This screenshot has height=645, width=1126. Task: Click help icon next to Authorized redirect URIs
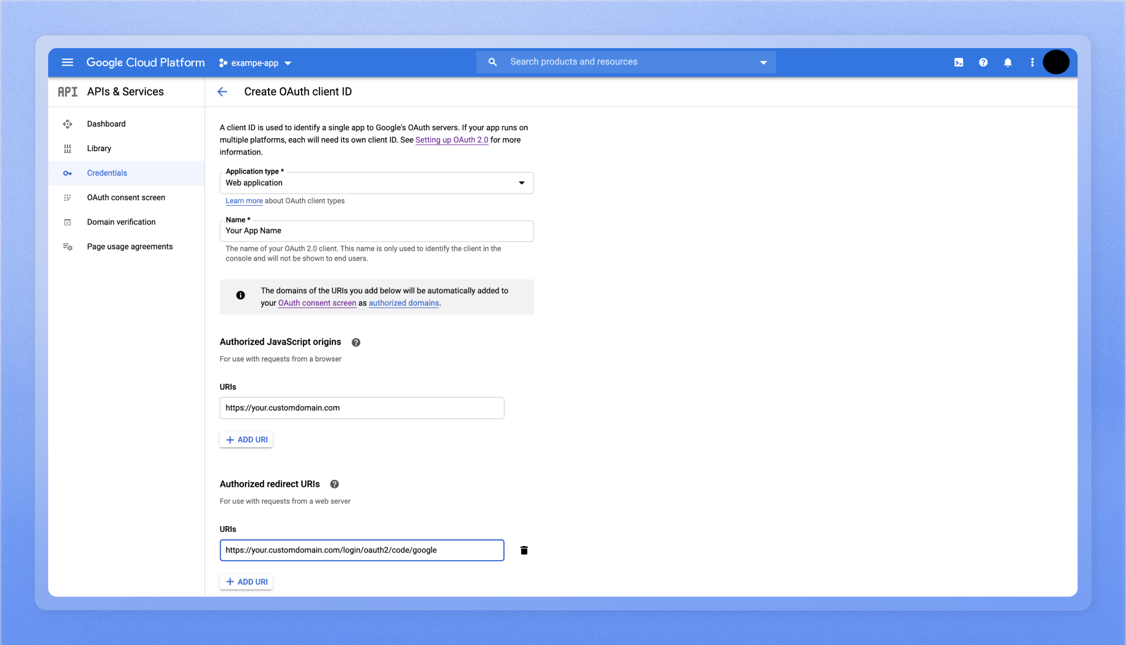point(334,484)
